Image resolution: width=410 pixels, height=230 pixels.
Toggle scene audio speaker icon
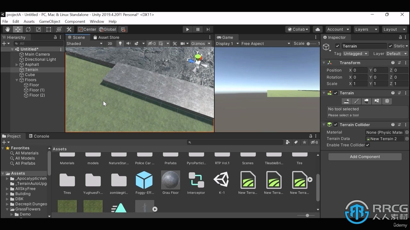click(128, 43)
